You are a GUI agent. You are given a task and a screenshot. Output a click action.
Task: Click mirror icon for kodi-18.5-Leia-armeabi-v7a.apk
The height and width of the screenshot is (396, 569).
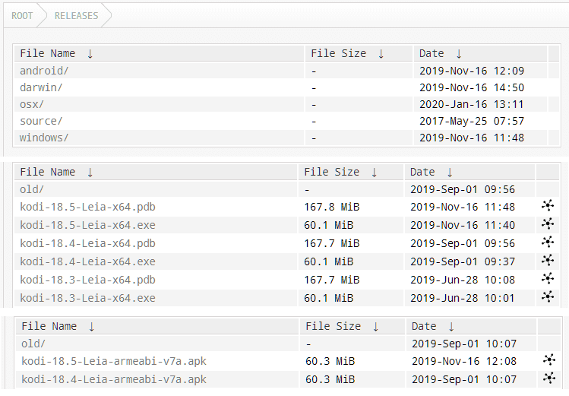[x=549, y=360]
